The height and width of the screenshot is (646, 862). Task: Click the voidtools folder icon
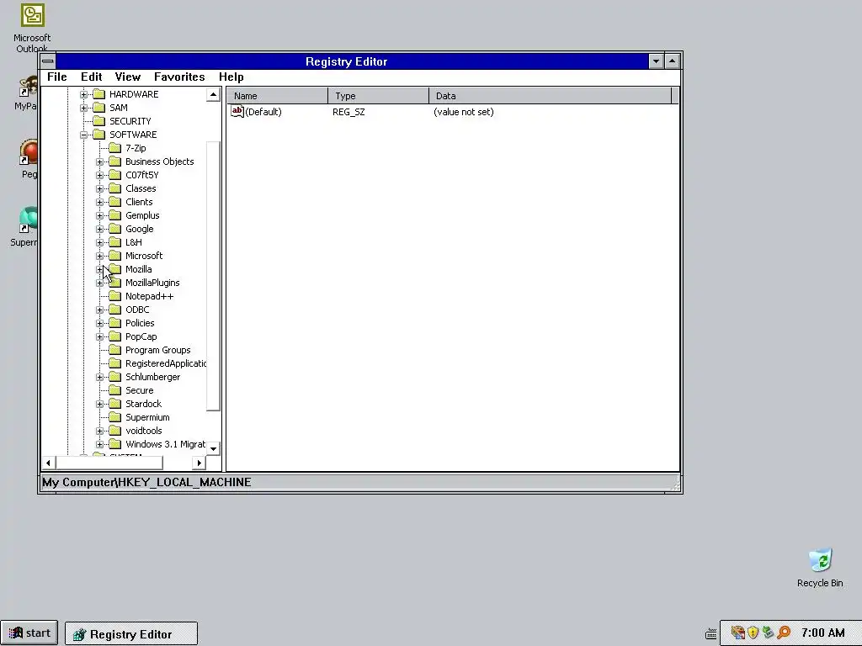click(114, 431)
